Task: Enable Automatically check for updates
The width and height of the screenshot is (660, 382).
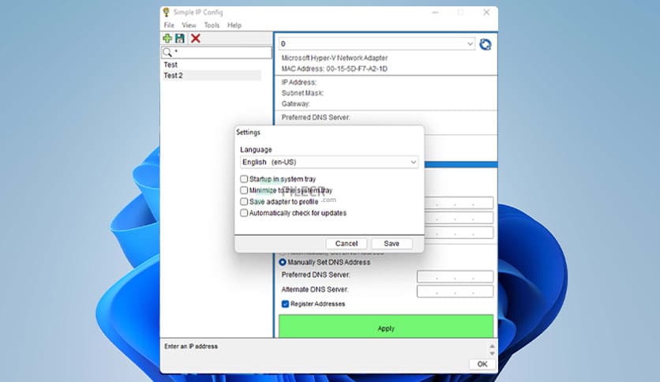Action: click(x=244, y=213)
